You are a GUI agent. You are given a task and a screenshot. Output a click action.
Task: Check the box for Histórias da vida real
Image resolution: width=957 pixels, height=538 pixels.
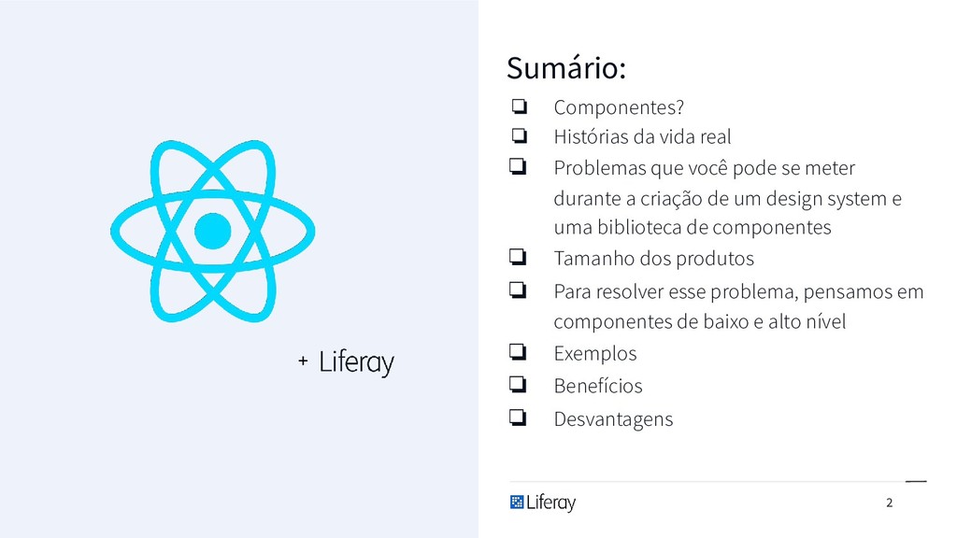(x=520, y=135)
